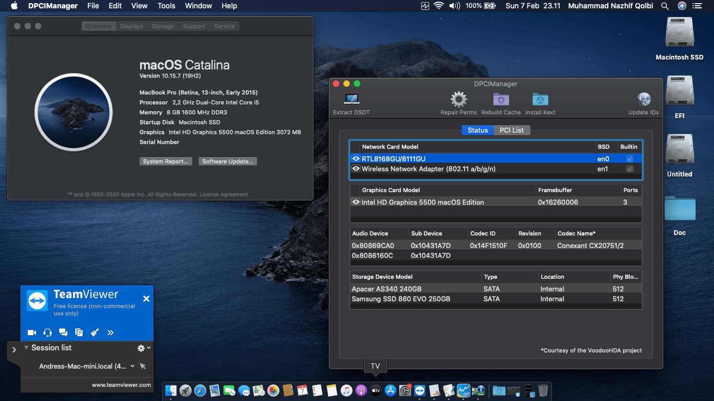Toggle Builtin checkbox for en1

(630, 169)
